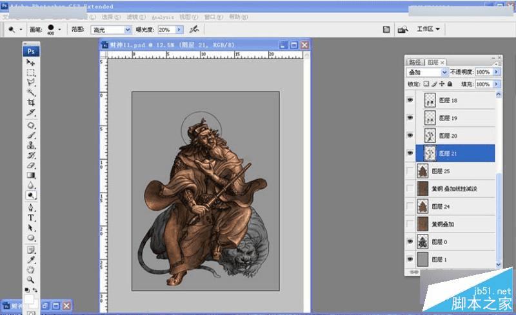The image size is (516, 315).
Task: Select the Type tool
Action: point(31,218)
